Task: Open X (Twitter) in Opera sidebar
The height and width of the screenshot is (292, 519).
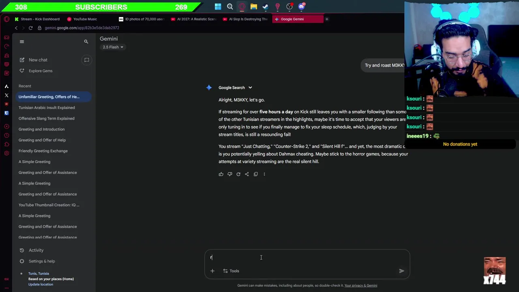Action: click(6, 95)
